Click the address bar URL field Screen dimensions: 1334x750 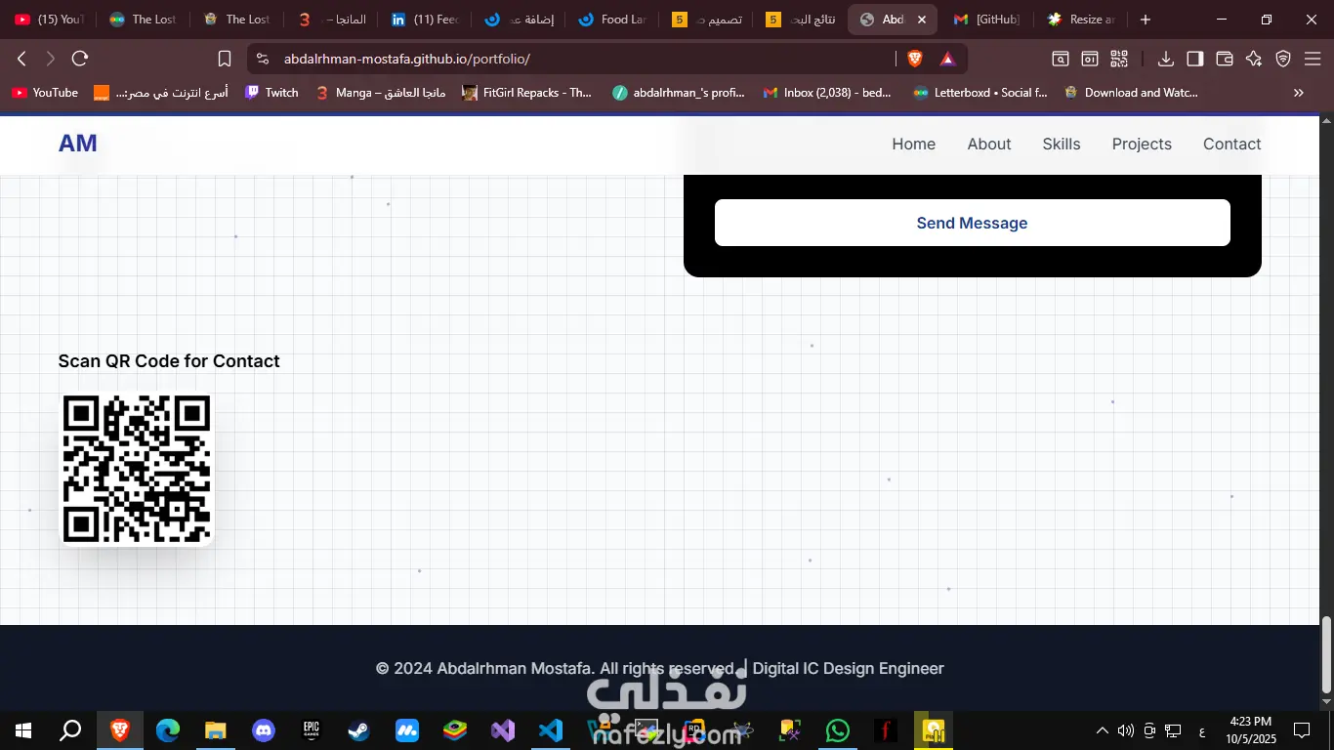tap(586, 59)
